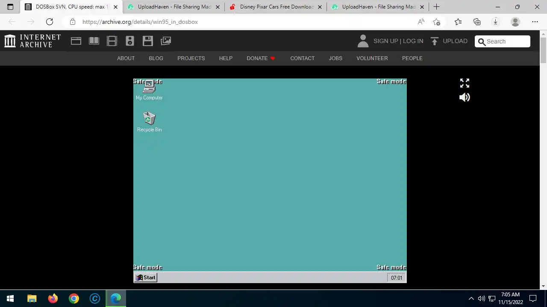Viewport: 547px width, 307px height.
Task: Open the BLOG menu item
Action: (x=156, y=58)
